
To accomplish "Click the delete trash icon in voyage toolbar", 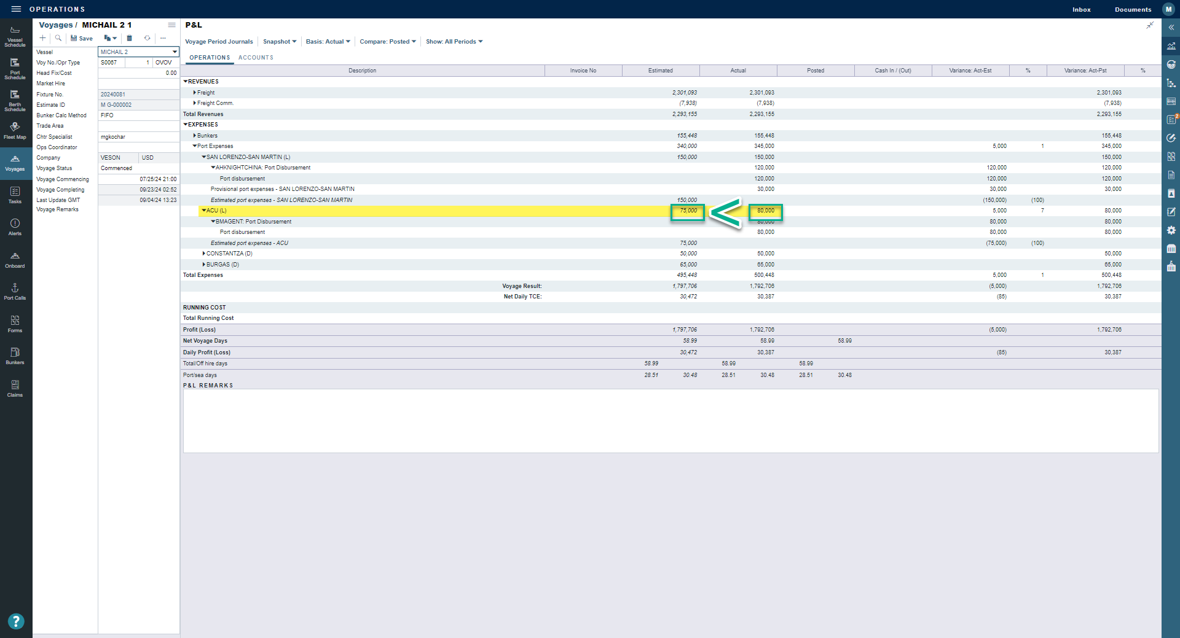I will 129,38.
